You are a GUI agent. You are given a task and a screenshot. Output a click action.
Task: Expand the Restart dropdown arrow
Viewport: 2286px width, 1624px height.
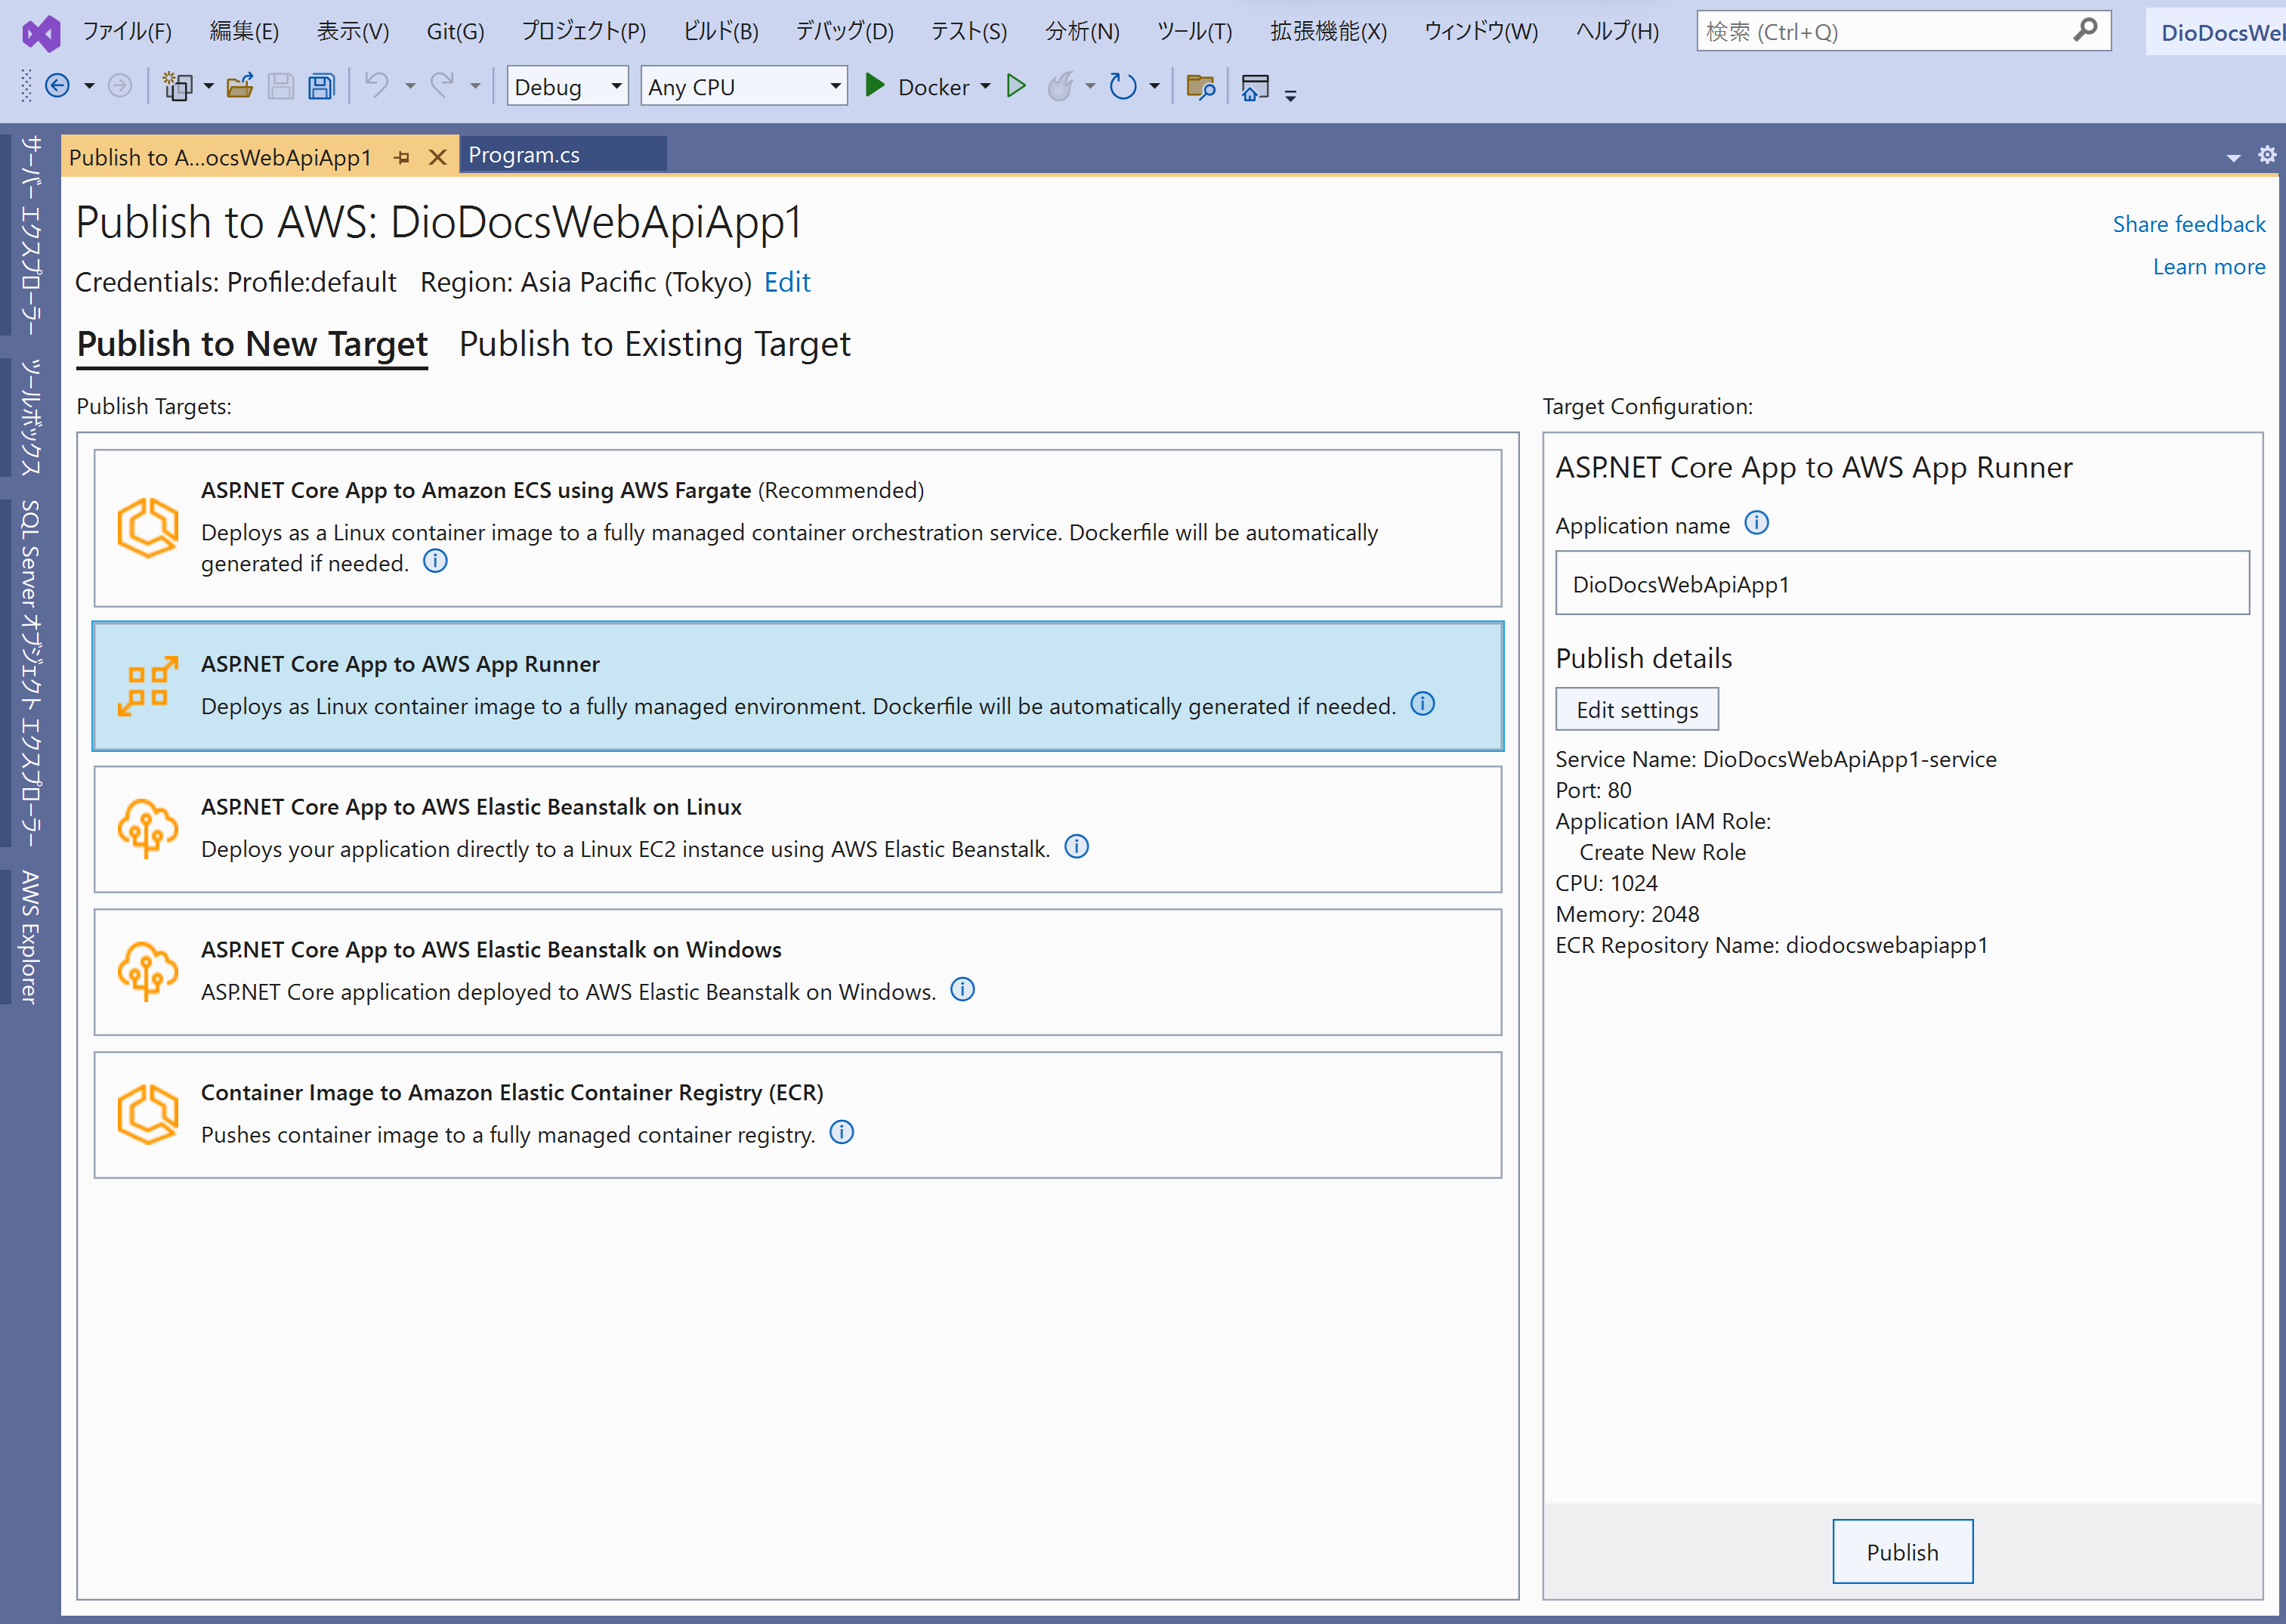pyautogui.click(x=1154, y=87)
